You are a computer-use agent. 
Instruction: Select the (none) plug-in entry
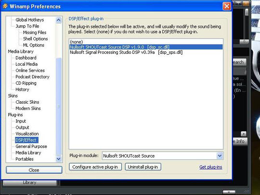(x=146, y=42)
